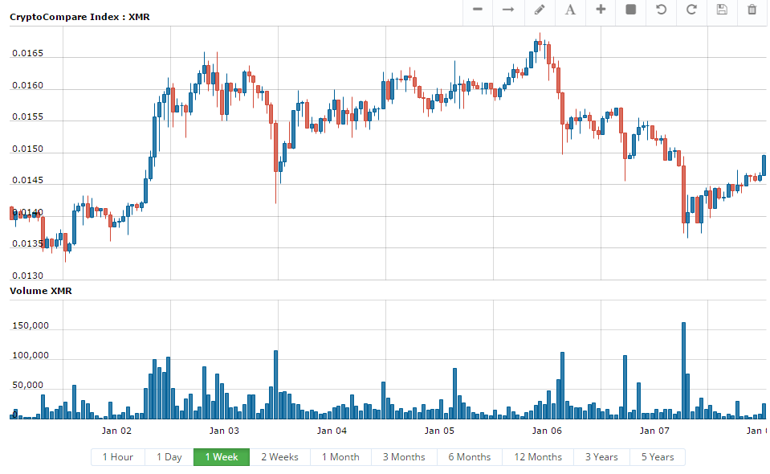
Task: Choose the pencil freehand draw tool
Action: pyautogui.click(x=540, y=10)
